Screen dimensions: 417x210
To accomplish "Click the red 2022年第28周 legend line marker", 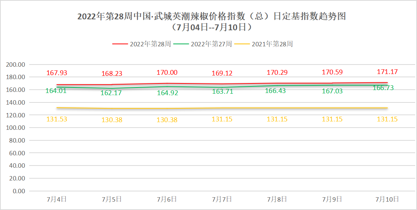I will pyautogui.click(x=119, y=44).
